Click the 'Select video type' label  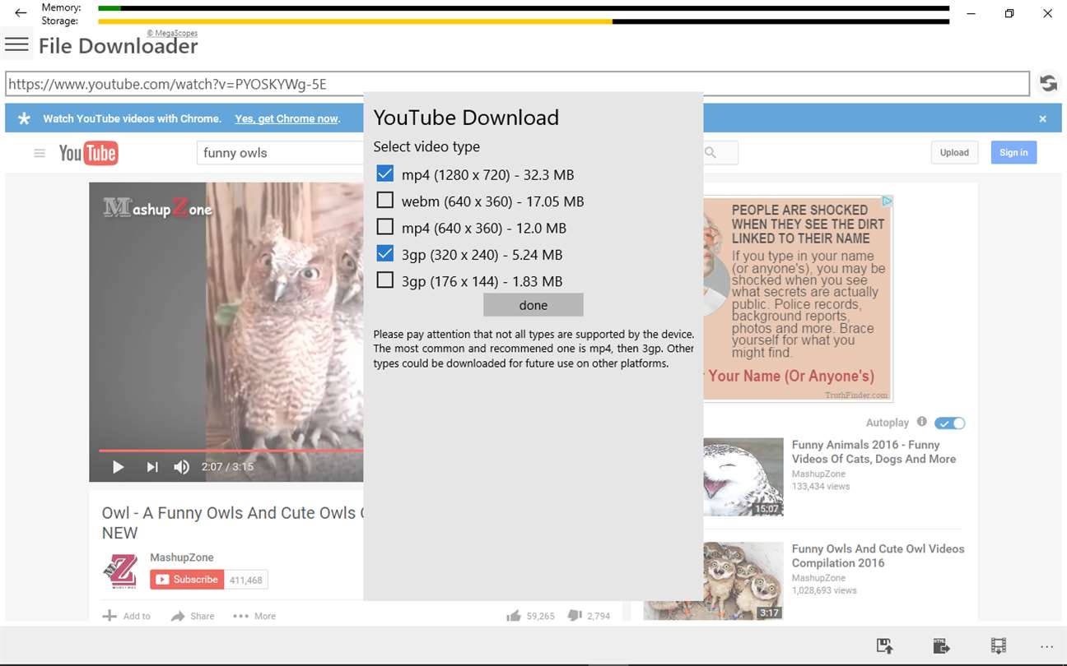point(426,146)
